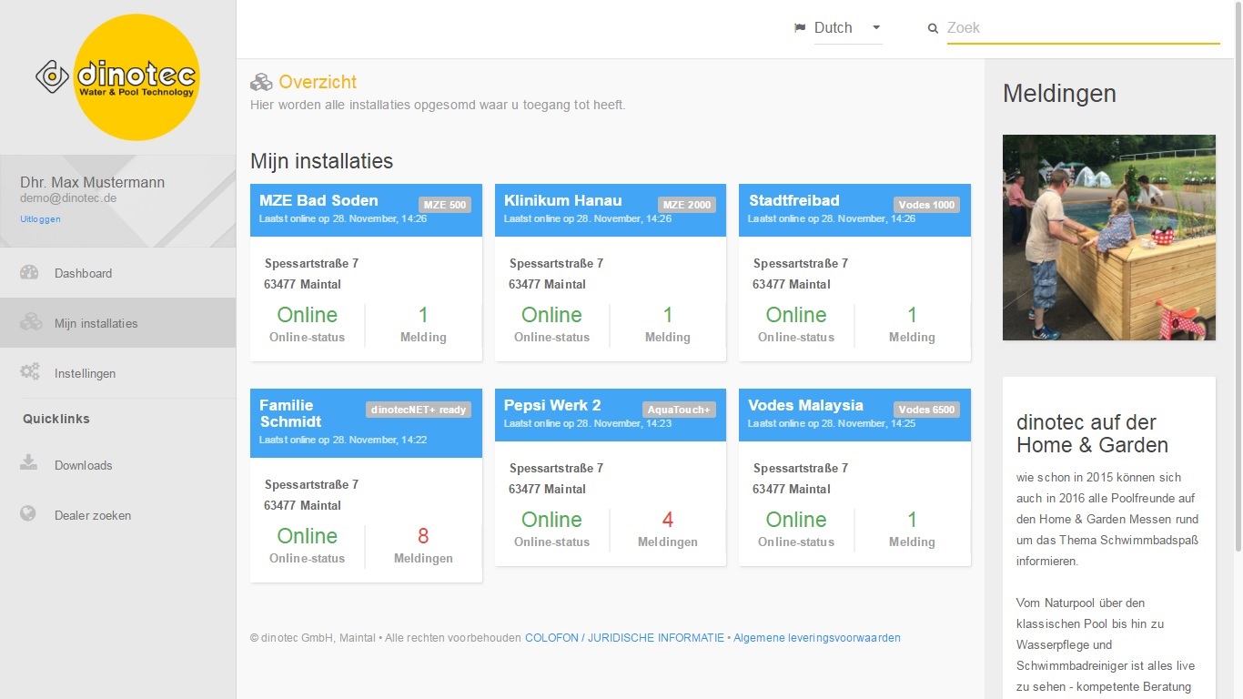1243x699 pixels.
Task: Click the flag icon beside Dutch
Action: coord(800,28)
